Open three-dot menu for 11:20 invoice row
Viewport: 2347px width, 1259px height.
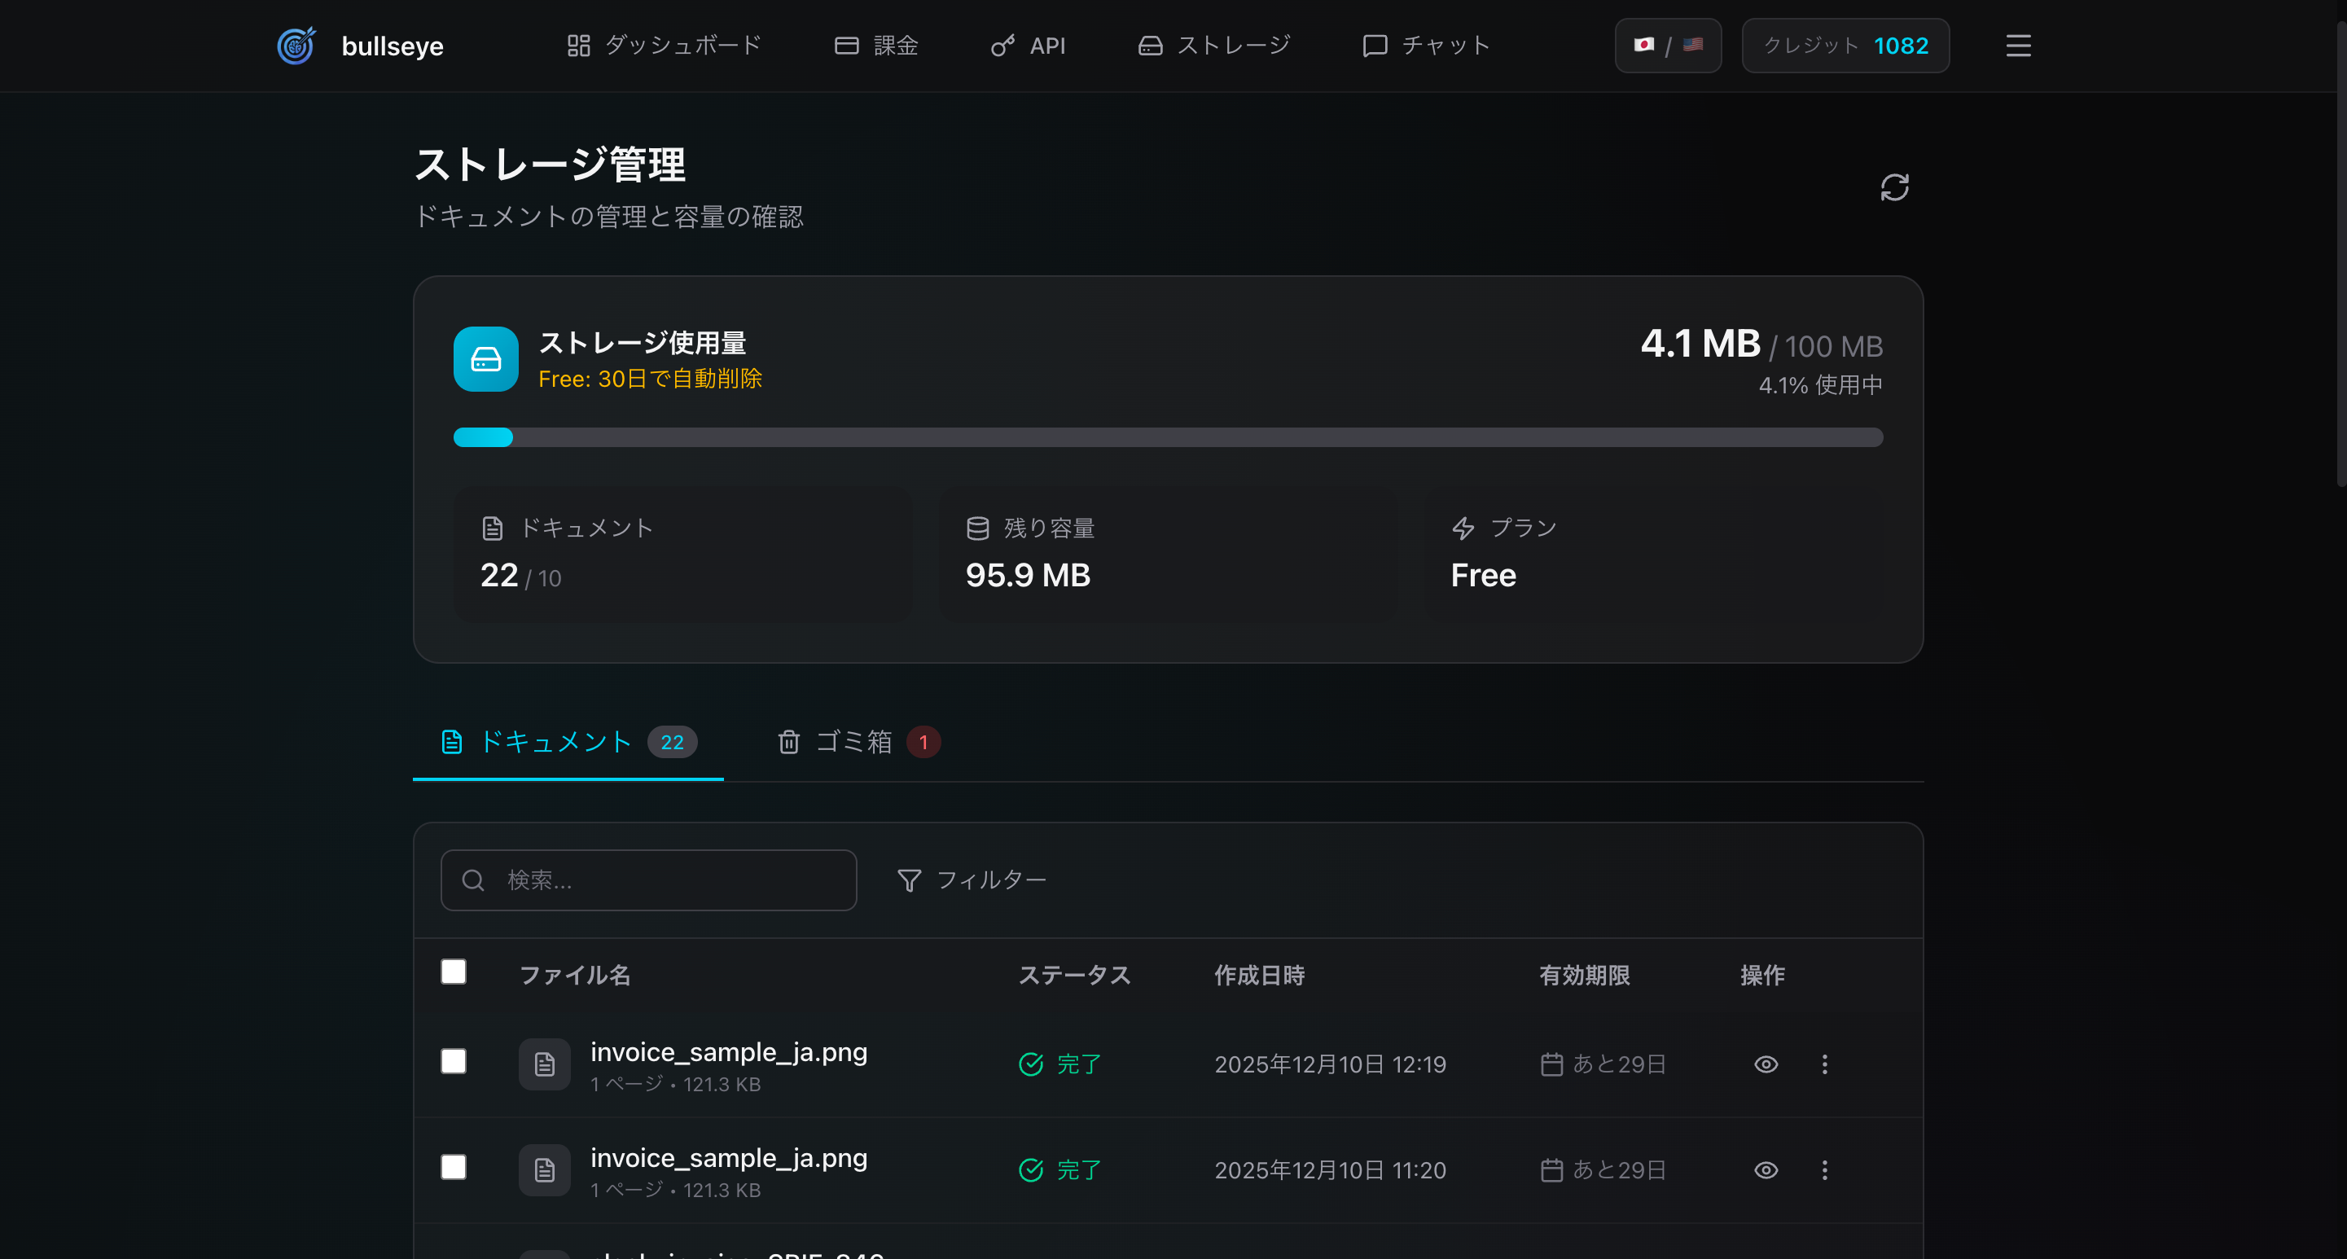tap(1824, 1169)
